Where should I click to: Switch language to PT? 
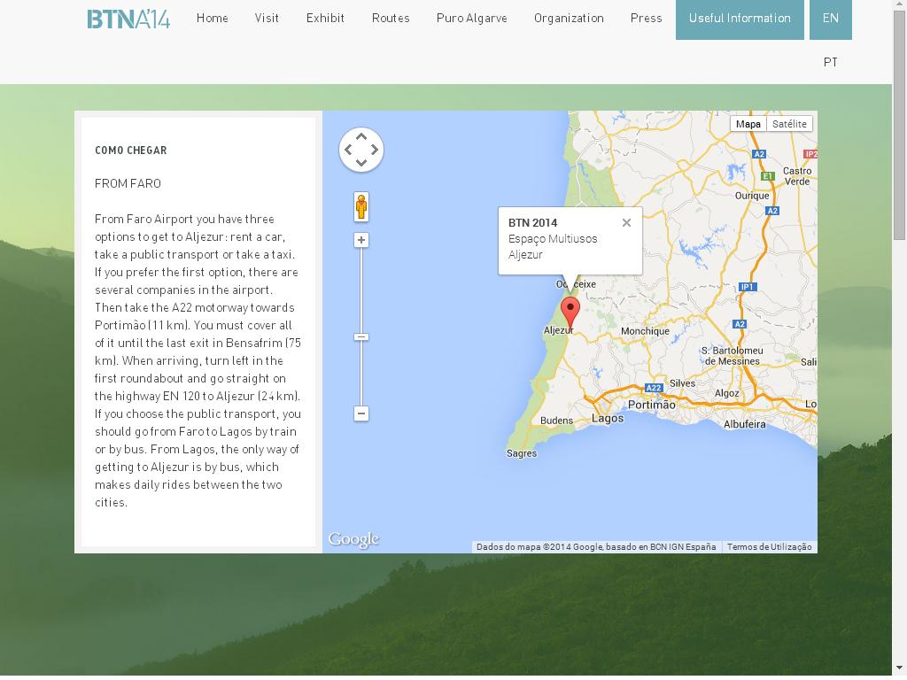tap(831, 62)
